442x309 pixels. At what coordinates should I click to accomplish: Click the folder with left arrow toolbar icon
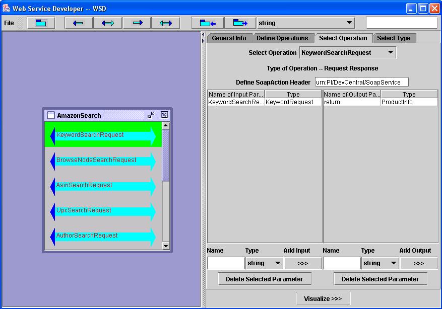coord(208,23)
